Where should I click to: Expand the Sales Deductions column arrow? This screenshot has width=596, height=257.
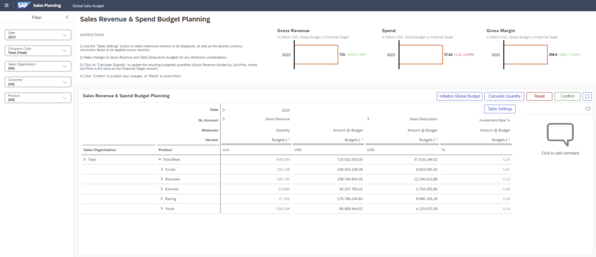tap(368, 119)
